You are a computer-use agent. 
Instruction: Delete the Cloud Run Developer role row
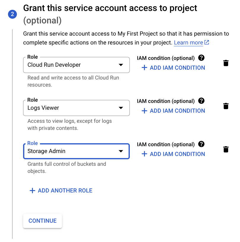pos(226,63)
